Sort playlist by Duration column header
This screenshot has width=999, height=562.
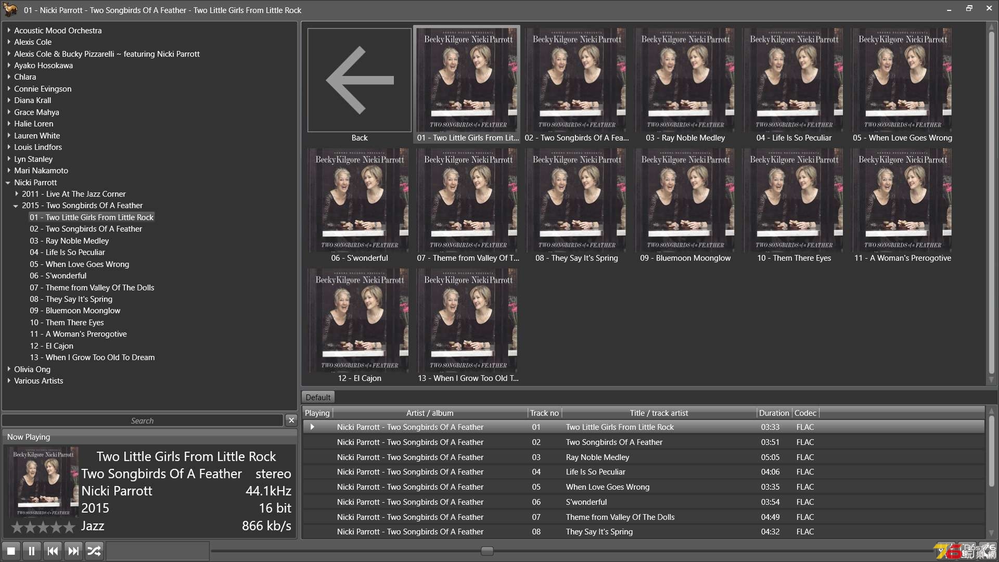coord(774,413)
